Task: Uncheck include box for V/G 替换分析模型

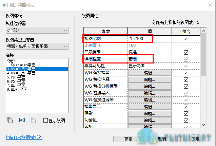Action: [186, 86]
